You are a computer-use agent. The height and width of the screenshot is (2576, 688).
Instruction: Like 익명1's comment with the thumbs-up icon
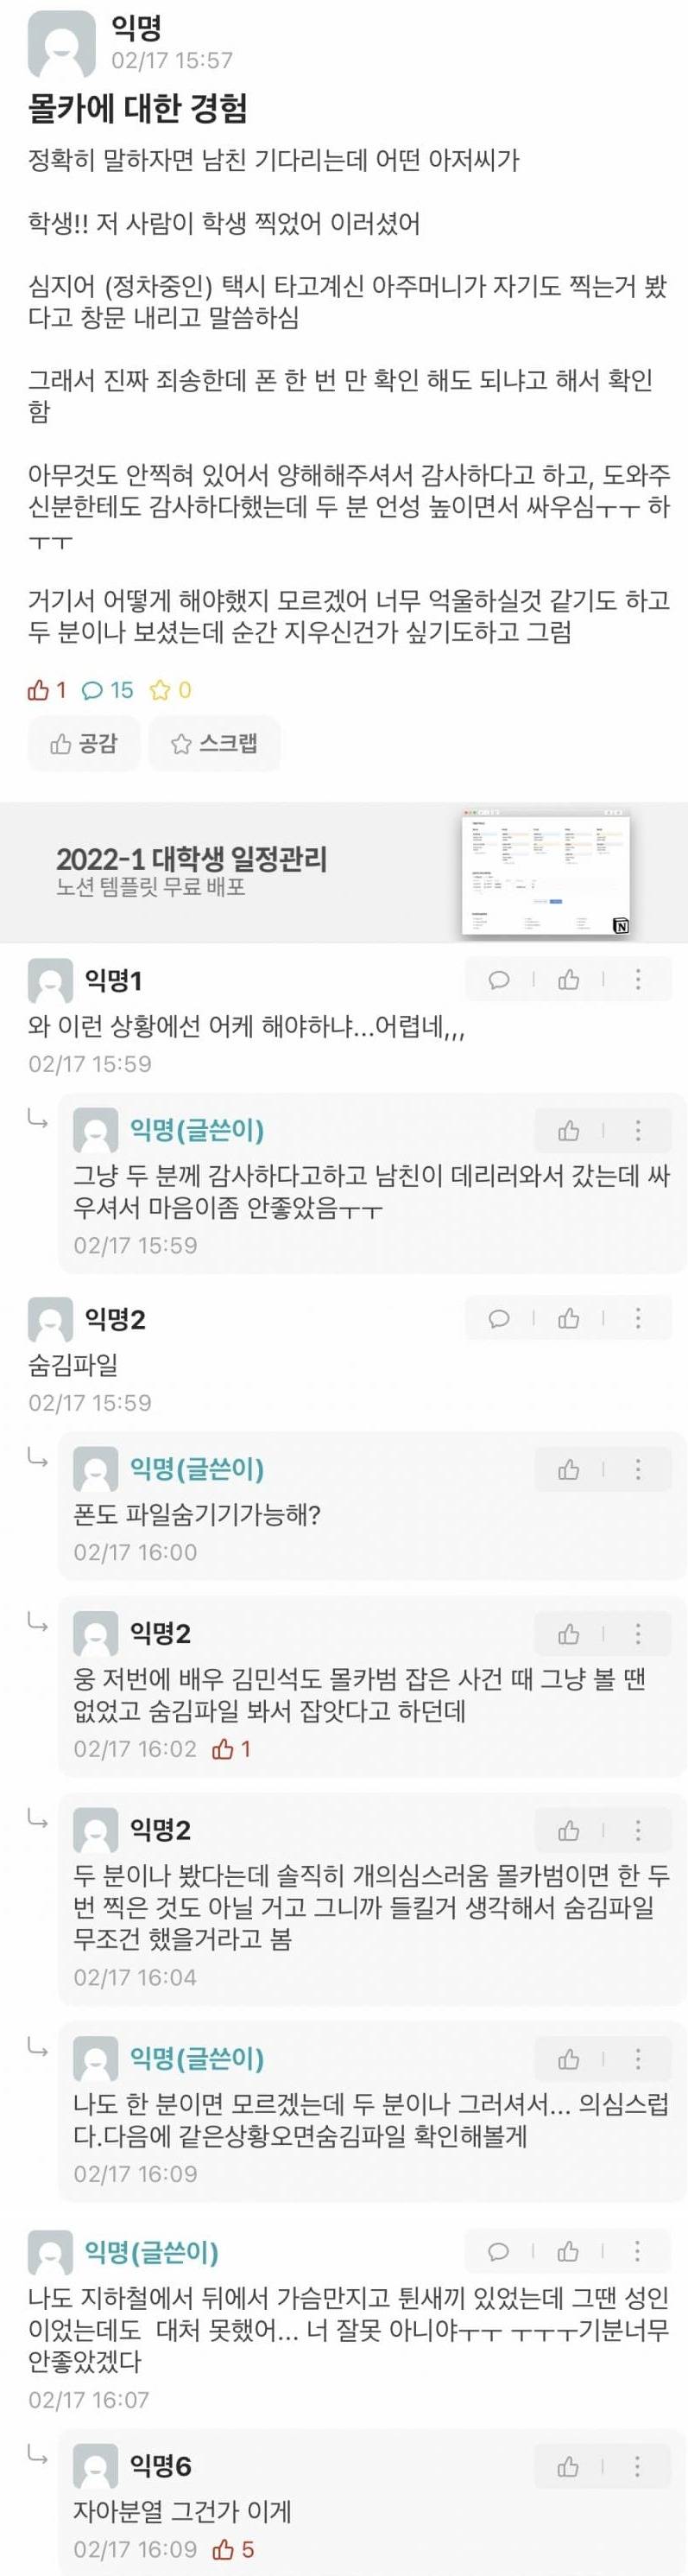(569, 980)
